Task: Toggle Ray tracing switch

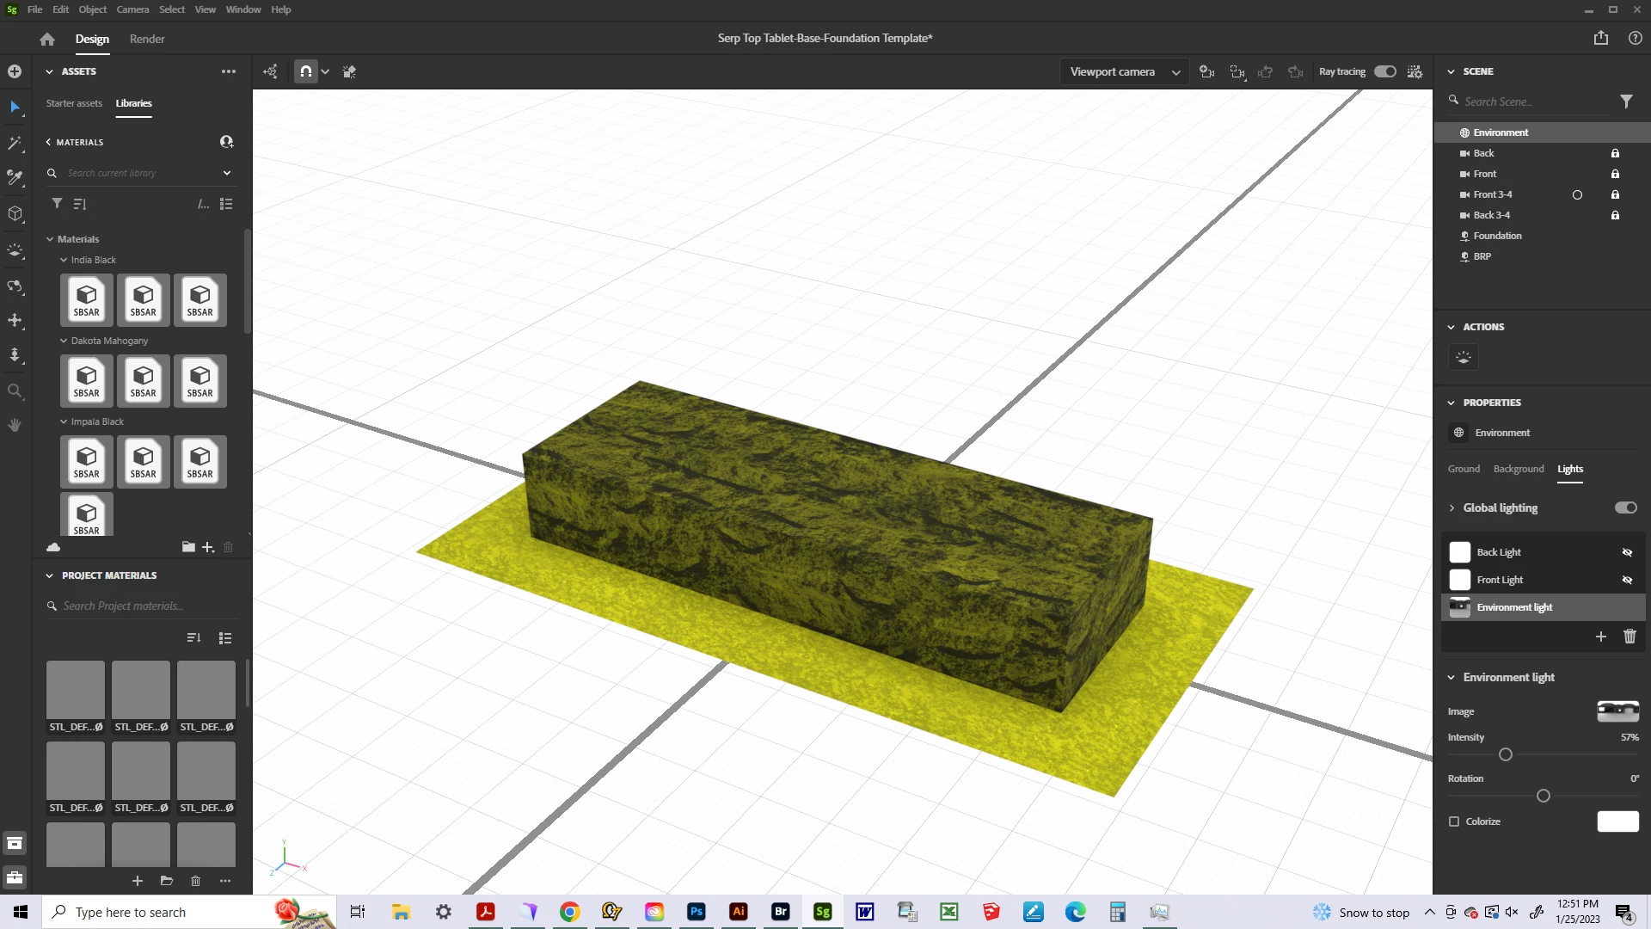Action: click(x=1384, y=72)
